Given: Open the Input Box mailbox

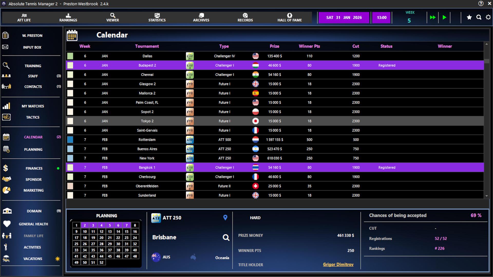Looking at the screenshot, I should 32,47.
